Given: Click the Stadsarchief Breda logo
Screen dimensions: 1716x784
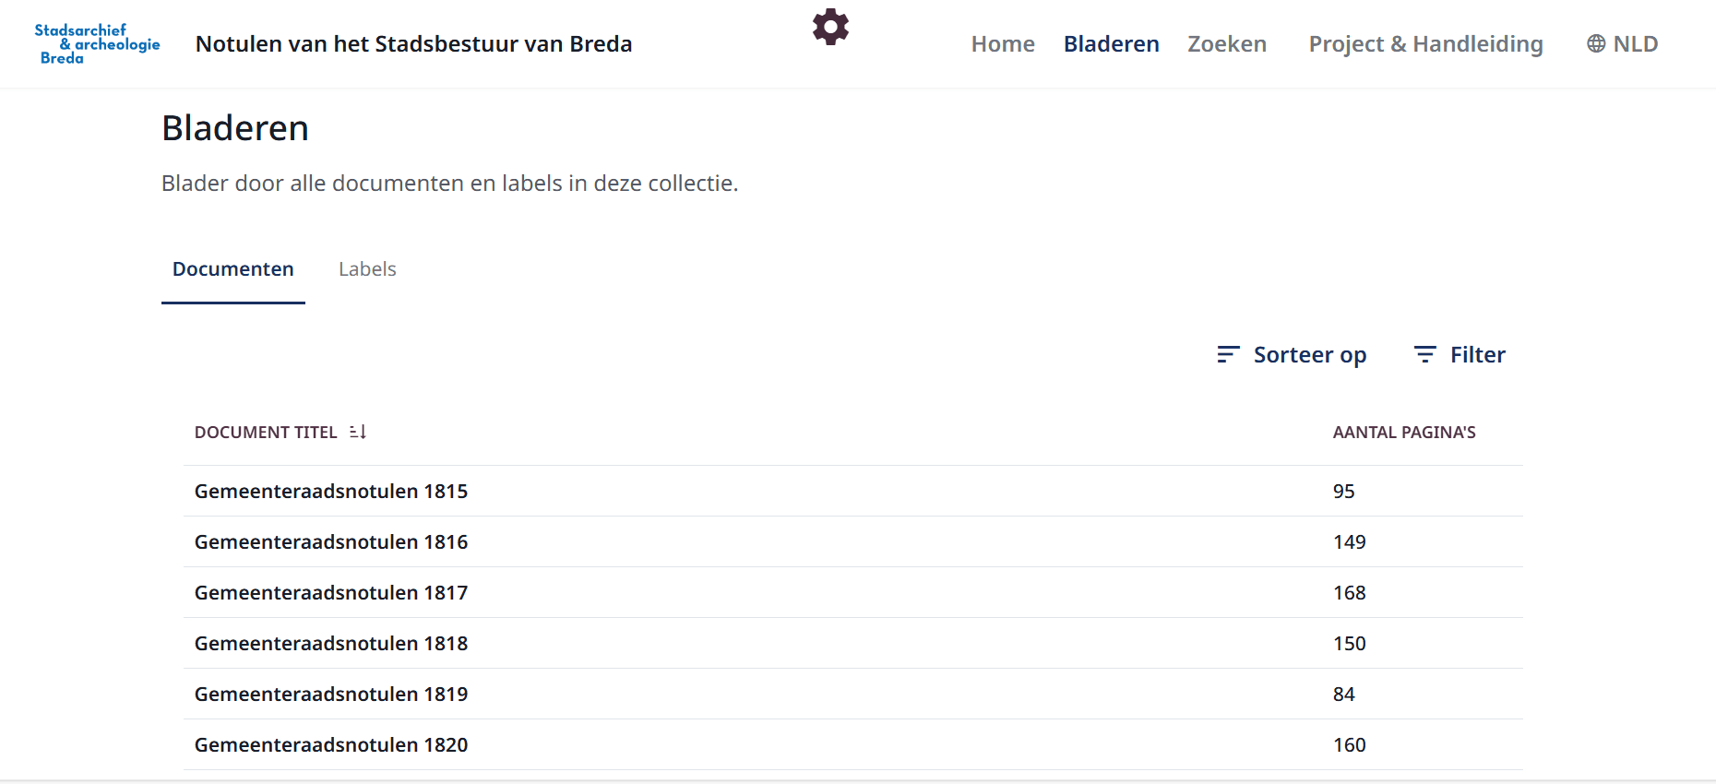Looking at the screenshot, I should [x=97, y=44].
